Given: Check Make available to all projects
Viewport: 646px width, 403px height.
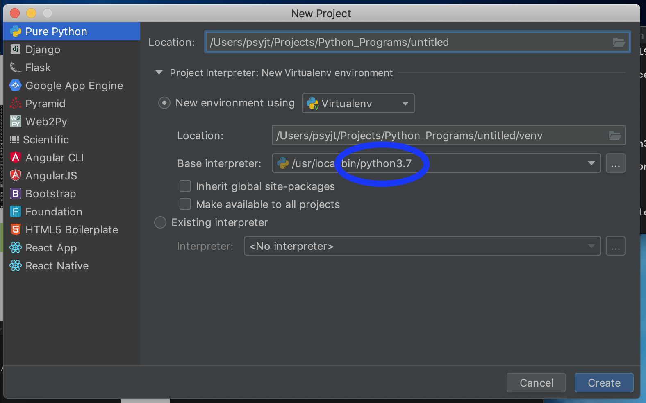Looking at the screenshot, I should click(x=185, y=204).
